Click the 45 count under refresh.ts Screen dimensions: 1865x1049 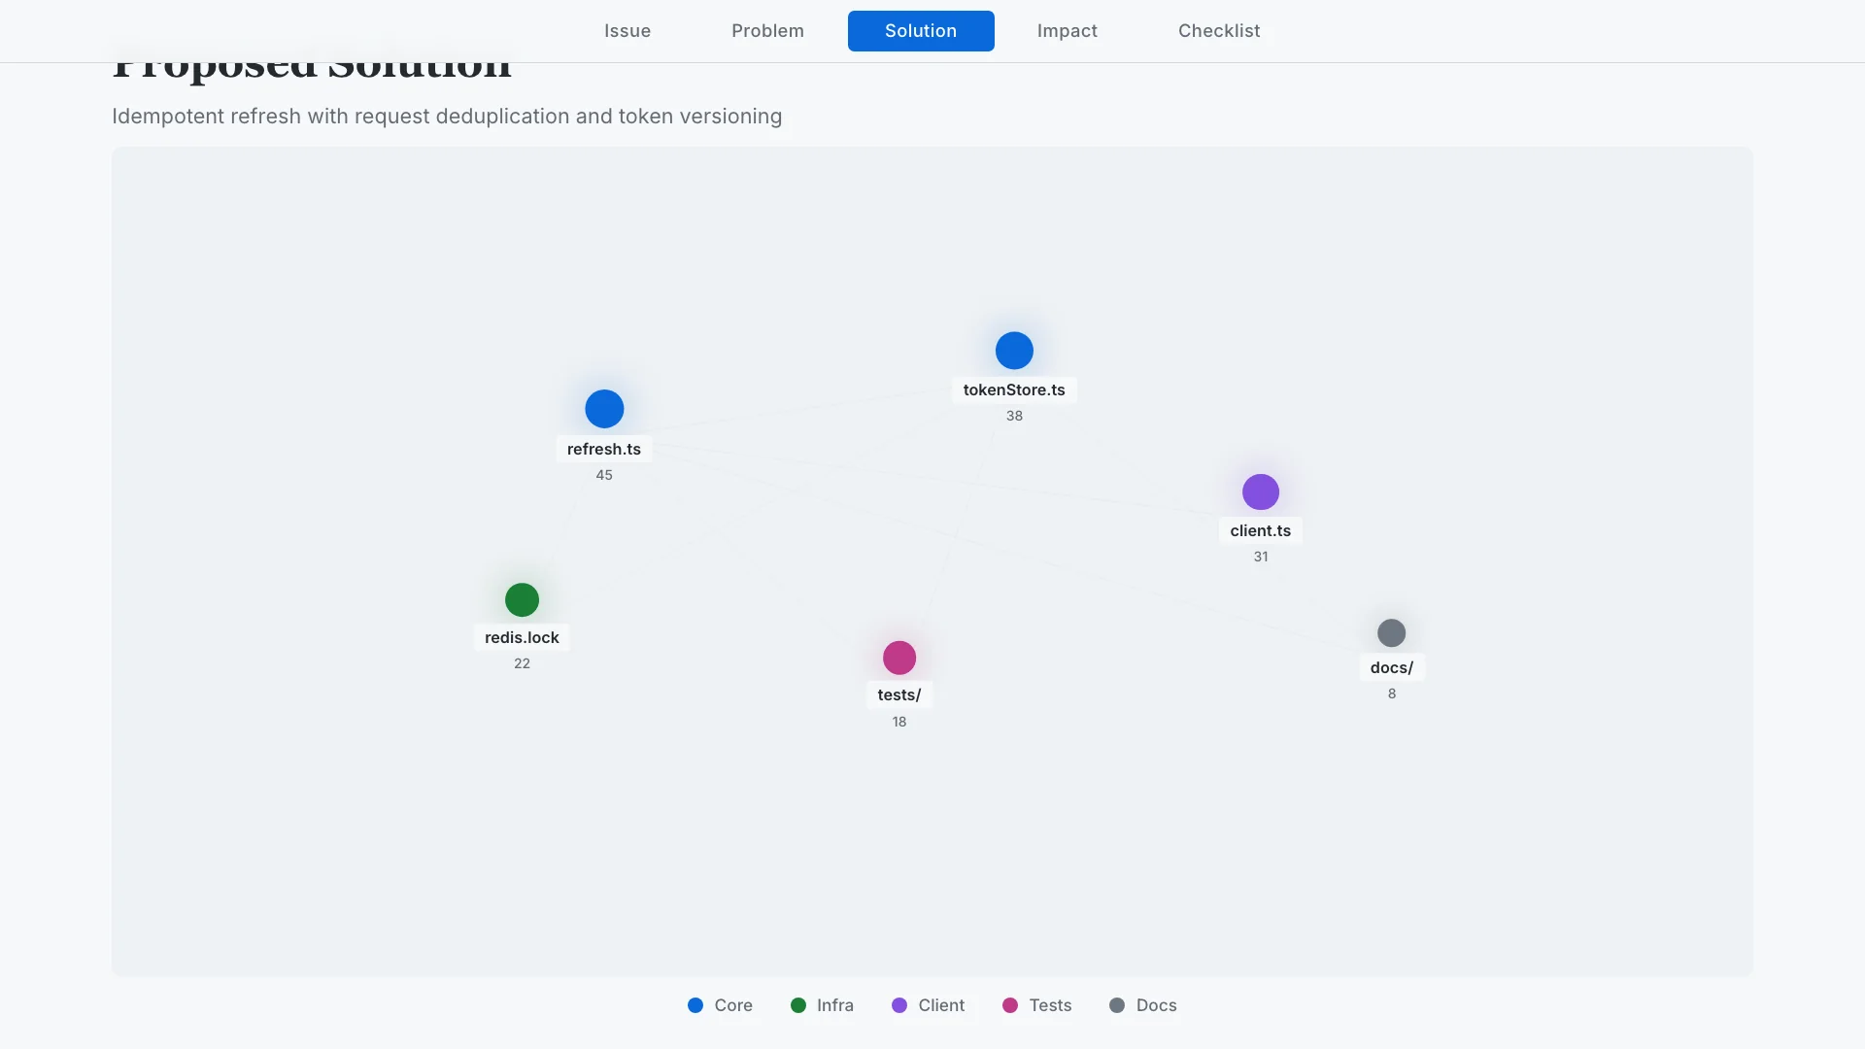pyautogui.click(x=604, y=475)
